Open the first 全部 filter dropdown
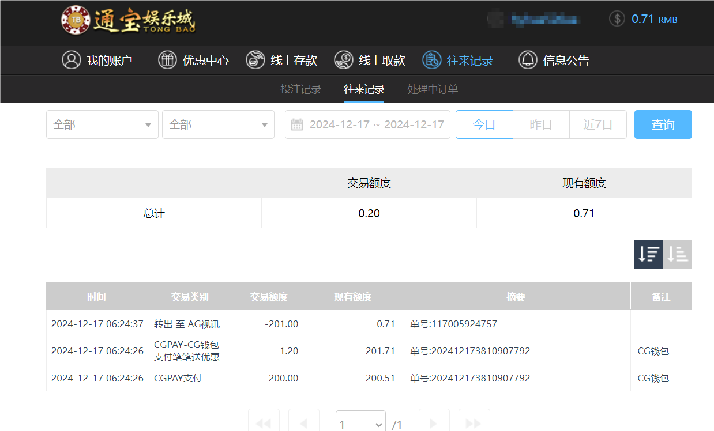 pos(102,124)
